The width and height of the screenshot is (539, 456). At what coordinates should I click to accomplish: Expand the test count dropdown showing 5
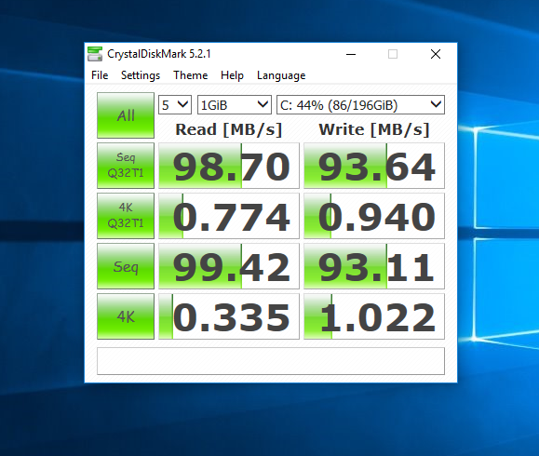coord(175,105)
